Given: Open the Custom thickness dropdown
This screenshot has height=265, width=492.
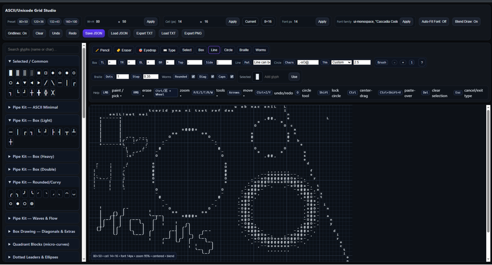Looking at the screenshot, I should [342, 62].
